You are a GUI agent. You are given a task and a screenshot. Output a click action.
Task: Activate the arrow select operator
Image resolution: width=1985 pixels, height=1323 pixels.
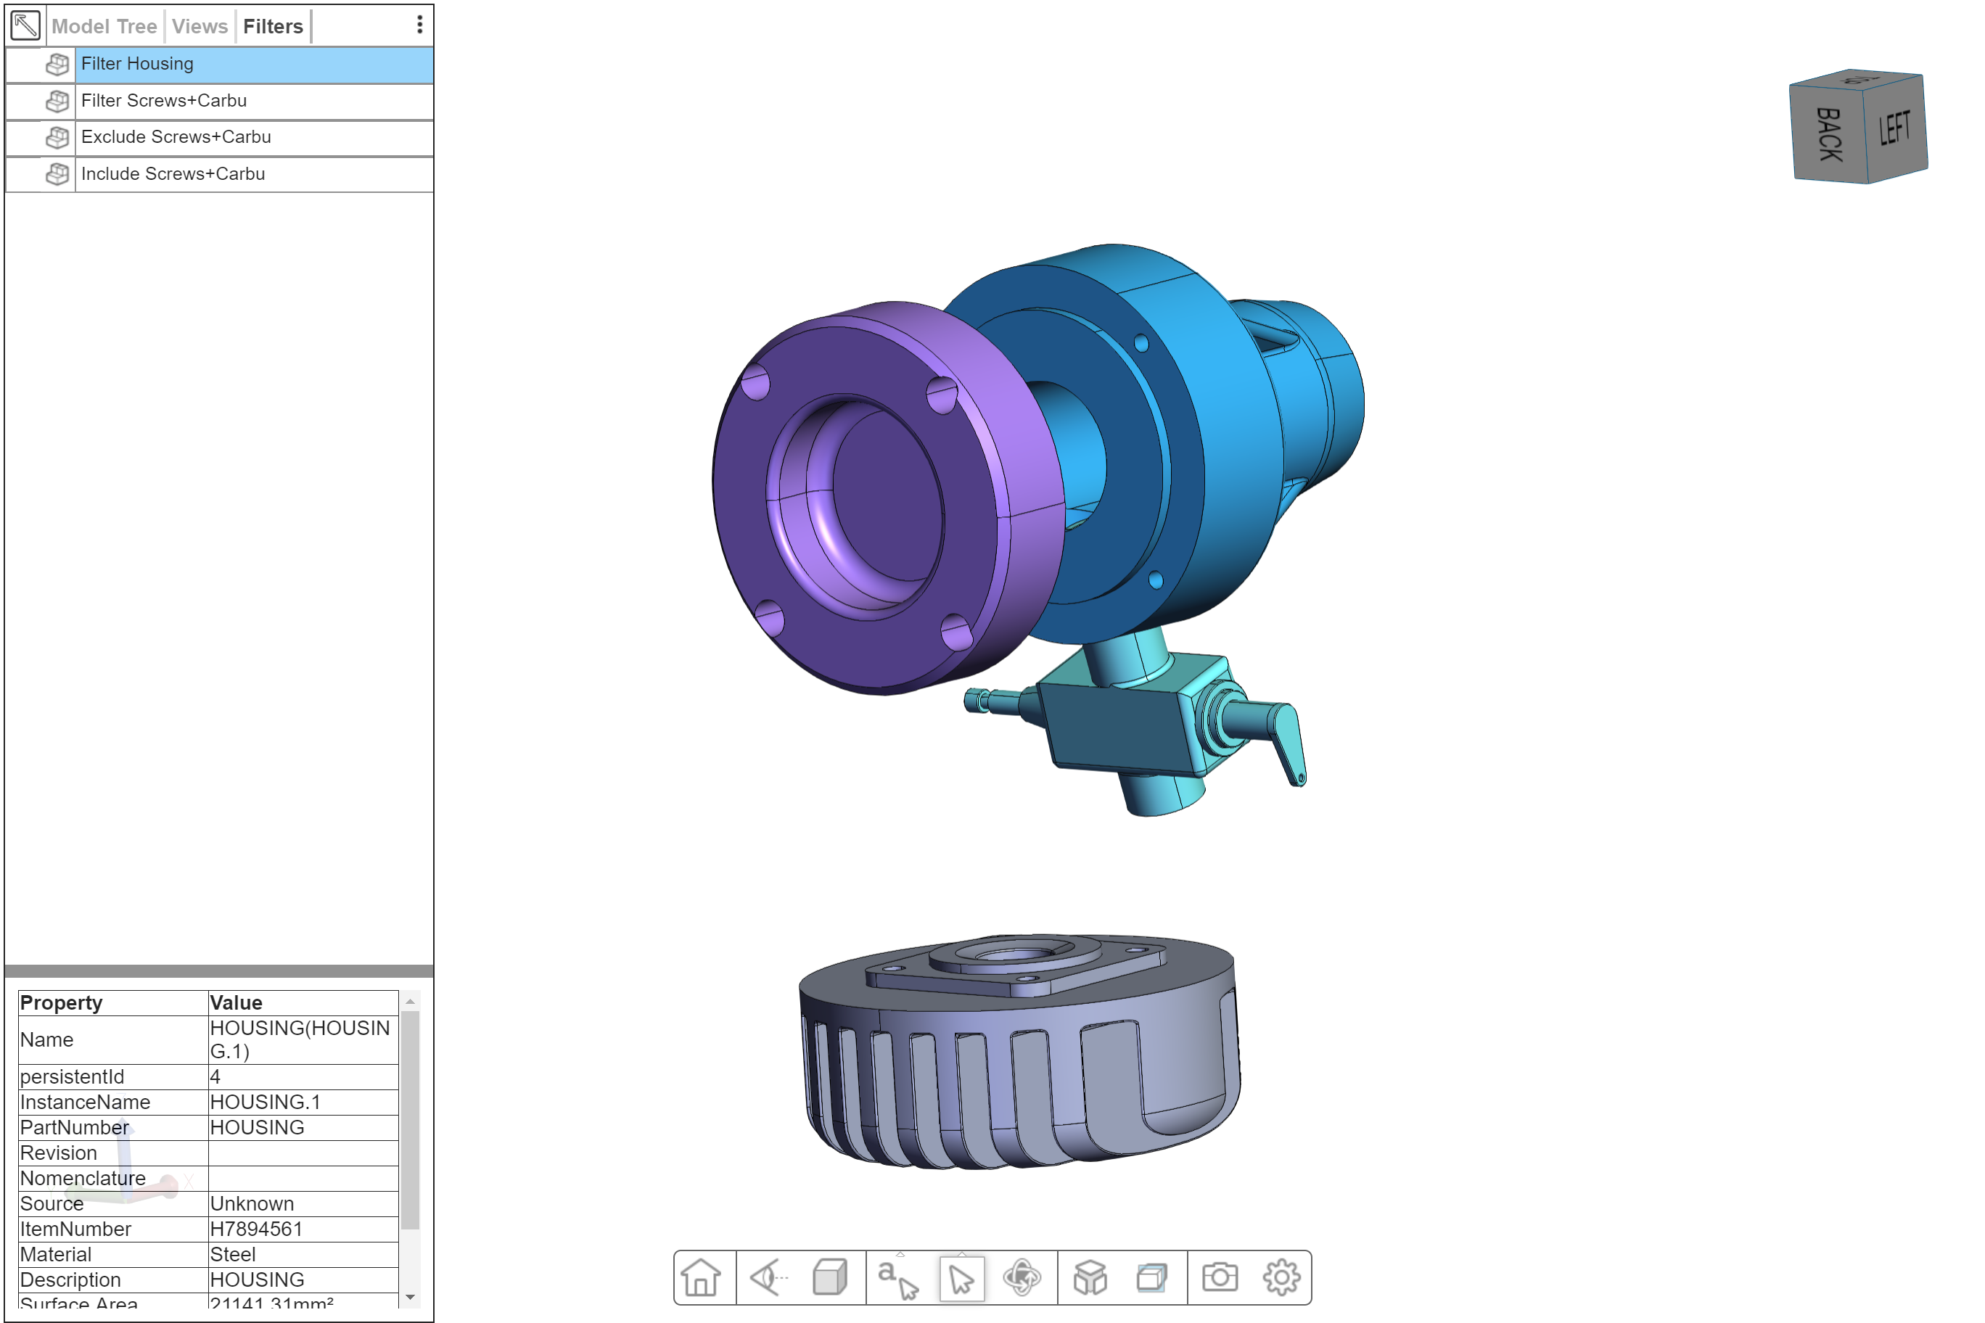click(x=961, y=1277)
